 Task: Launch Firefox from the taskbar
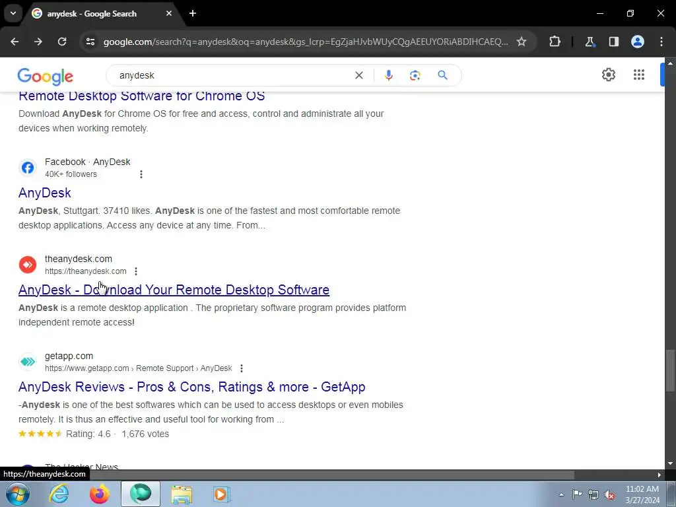tap(99, 494)
